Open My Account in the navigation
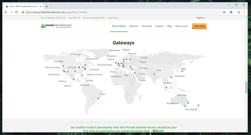The height and width of the screenshot is (135, 251). [x=181, y=26]
